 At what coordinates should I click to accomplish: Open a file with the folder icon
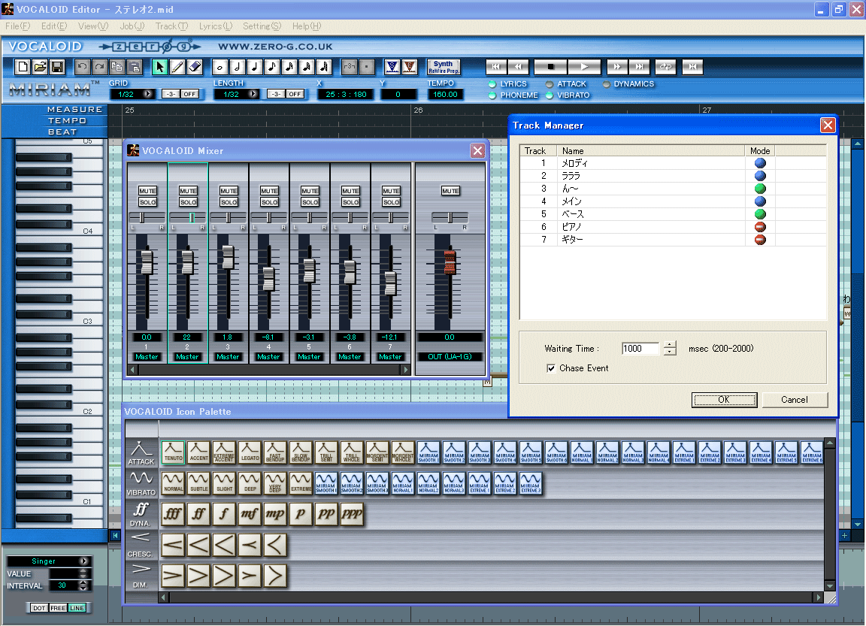tap(40, 68)
